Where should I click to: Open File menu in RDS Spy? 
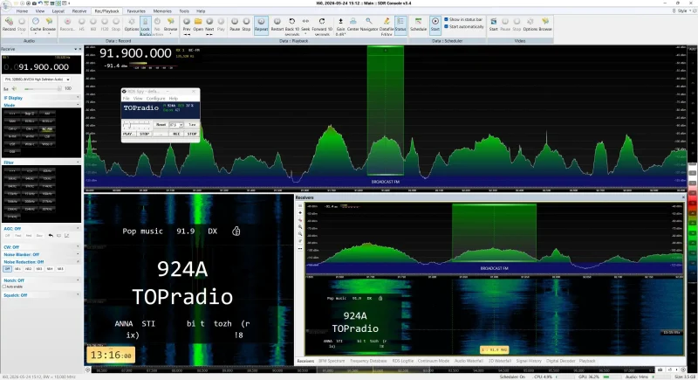pyautogui.click(x=127, y=99)
